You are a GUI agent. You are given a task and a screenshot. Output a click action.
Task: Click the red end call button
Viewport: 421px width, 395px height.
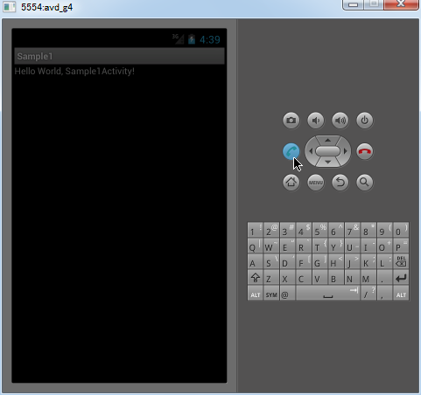[x=365, y=151]
